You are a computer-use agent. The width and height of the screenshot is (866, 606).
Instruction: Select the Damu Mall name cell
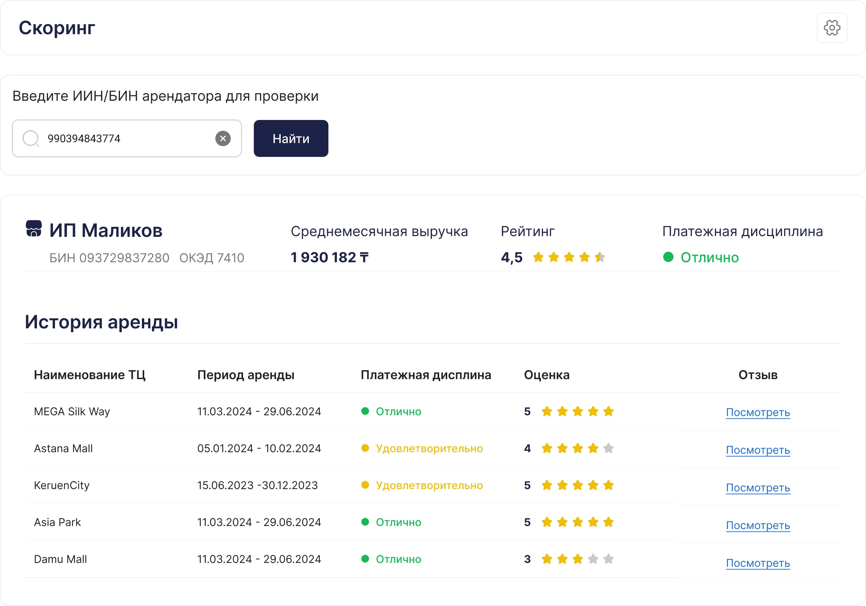point(60,559)
